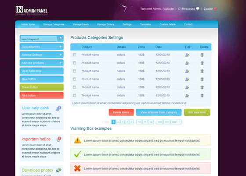Click the Product column header
The image size is (246, 176).
(87, 47)
